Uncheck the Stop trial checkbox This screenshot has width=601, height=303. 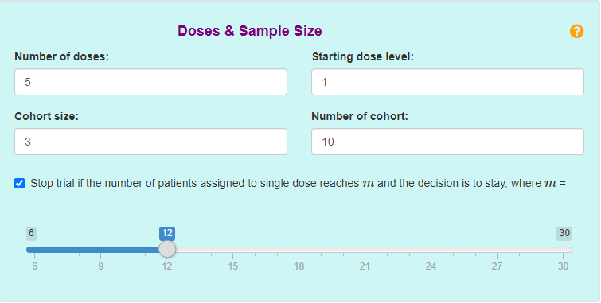[x=20, y=184]
